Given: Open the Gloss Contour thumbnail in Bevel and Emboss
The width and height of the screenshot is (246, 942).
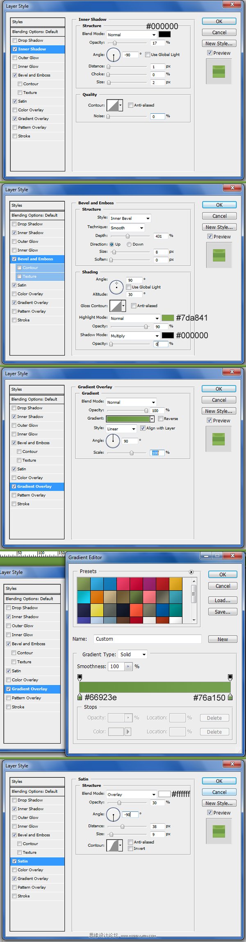Looking at the screenshot, I should (116, 306).
